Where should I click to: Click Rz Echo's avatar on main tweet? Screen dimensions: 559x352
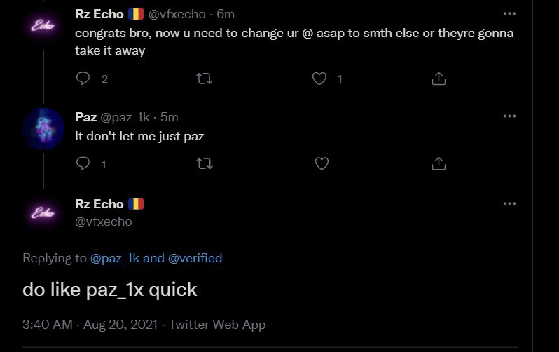click(43, 213)
